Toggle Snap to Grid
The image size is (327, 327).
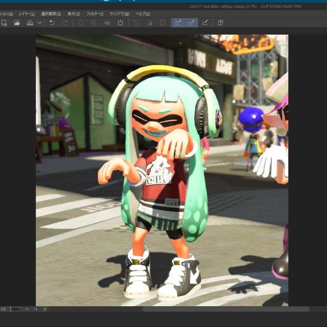point(205,23)
